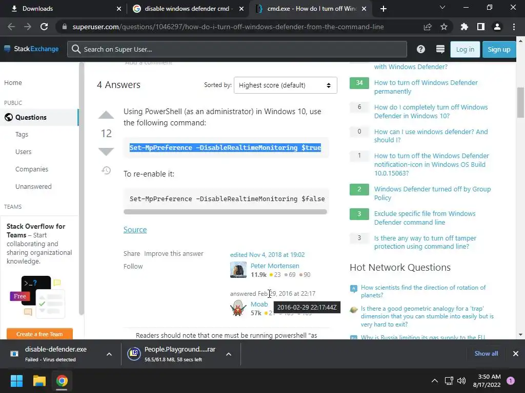Click Improve this answer

click(174, 254)
